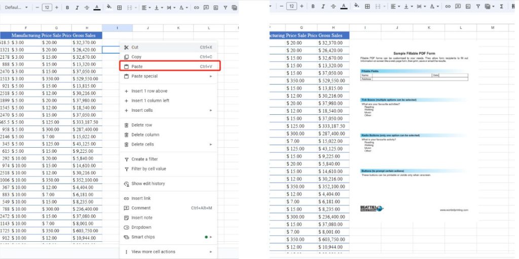Open text color picker in left toolbar
This screenshot has width=519, height=259.
click(x=97, y=7)
